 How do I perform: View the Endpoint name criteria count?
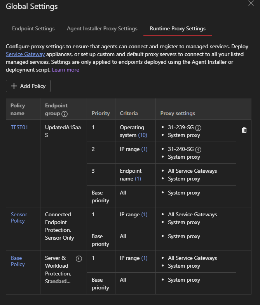click(x=138, y=179)
